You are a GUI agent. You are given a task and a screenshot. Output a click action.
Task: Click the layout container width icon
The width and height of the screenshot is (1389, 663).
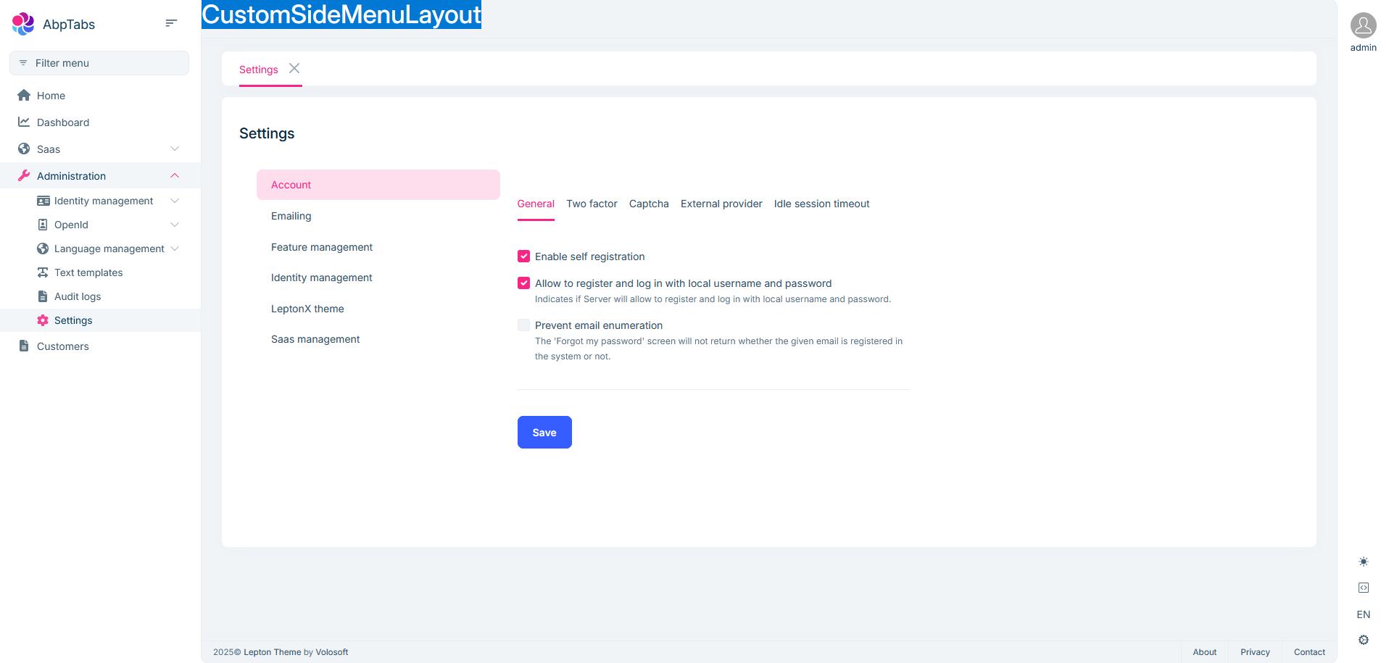[1363, 588]
